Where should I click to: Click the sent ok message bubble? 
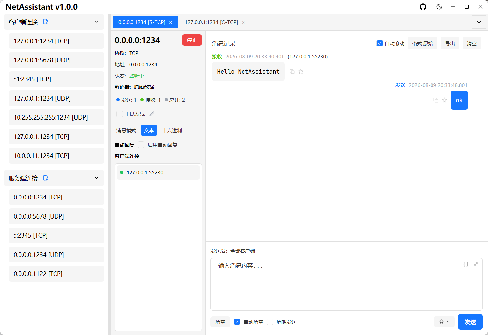tap(459, 100)
